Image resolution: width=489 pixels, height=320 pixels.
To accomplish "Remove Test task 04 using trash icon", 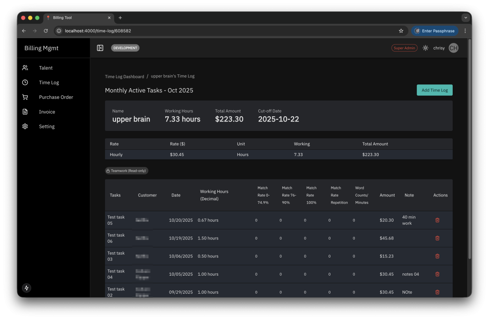I will coord(437,274).
